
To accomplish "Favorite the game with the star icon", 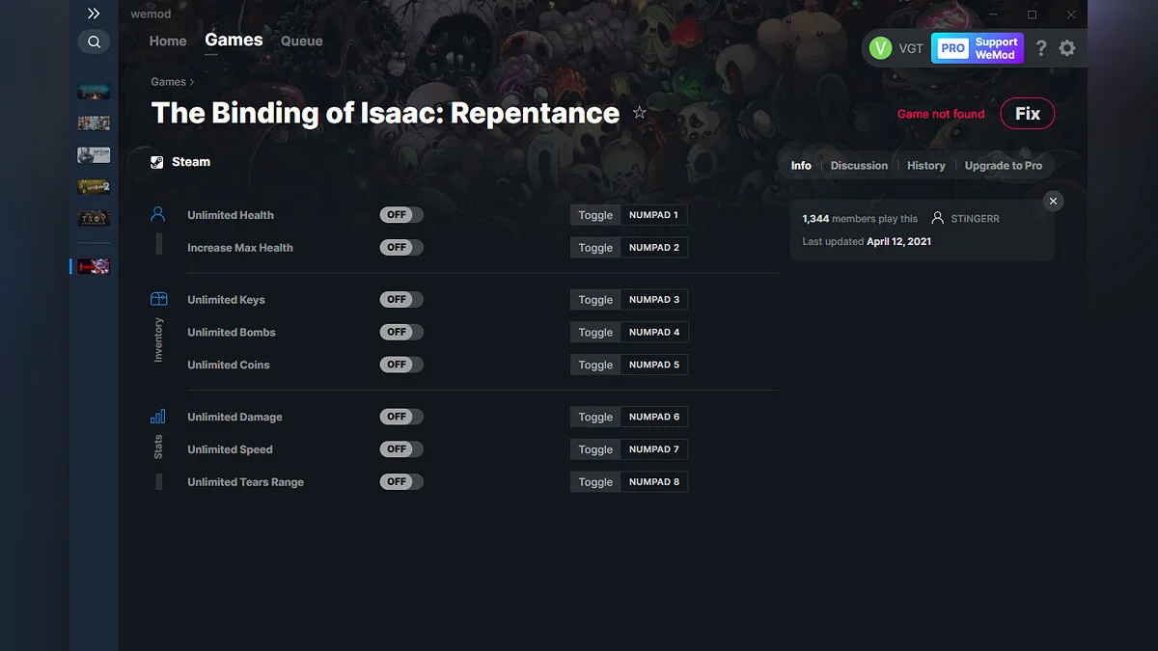I will [x=639, y=113].
